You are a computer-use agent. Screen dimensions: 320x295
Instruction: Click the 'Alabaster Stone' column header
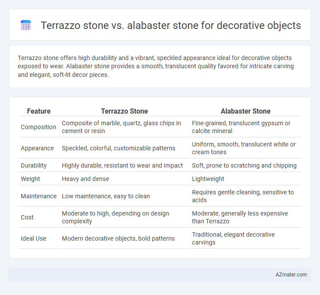[246, 111]
